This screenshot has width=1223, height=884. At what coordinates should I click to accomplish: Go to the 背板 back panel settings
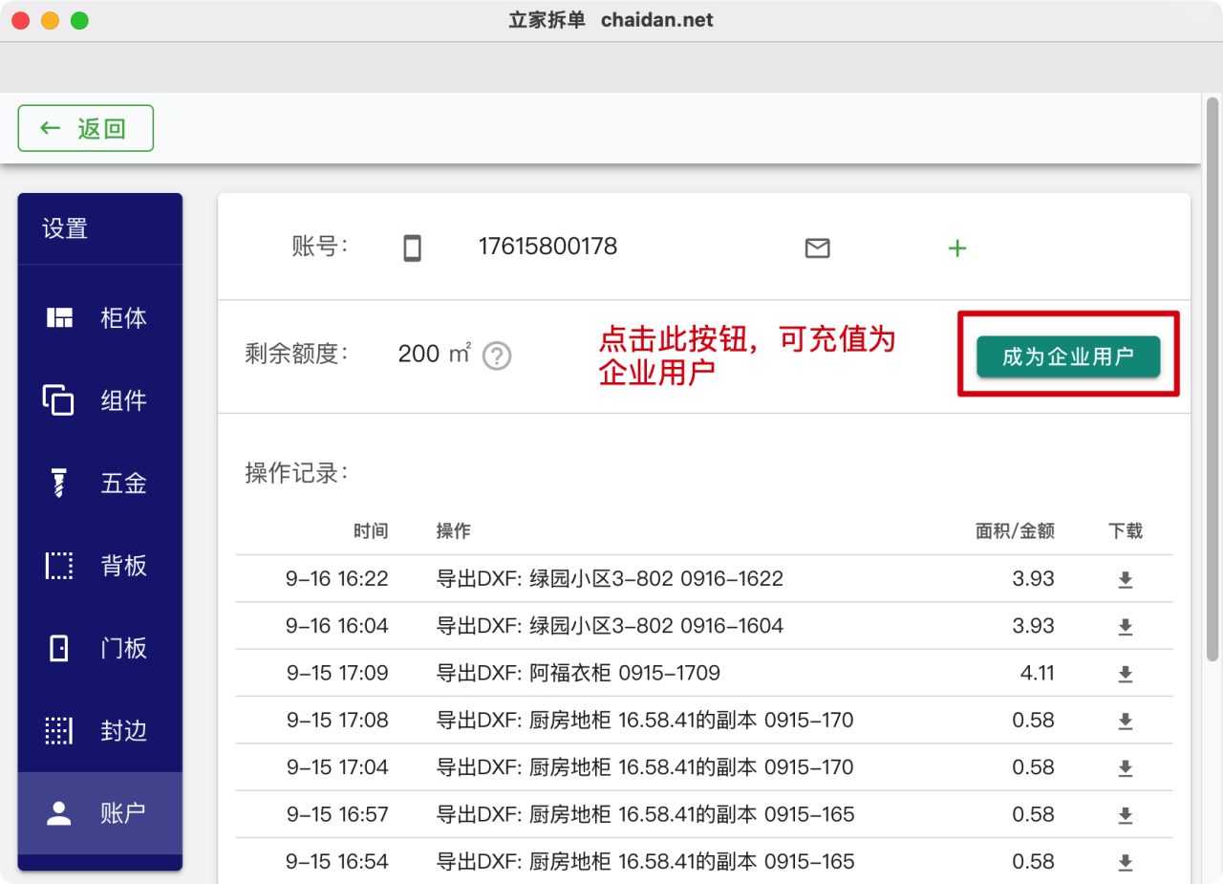pyautogui.click(x=99, y=566)
